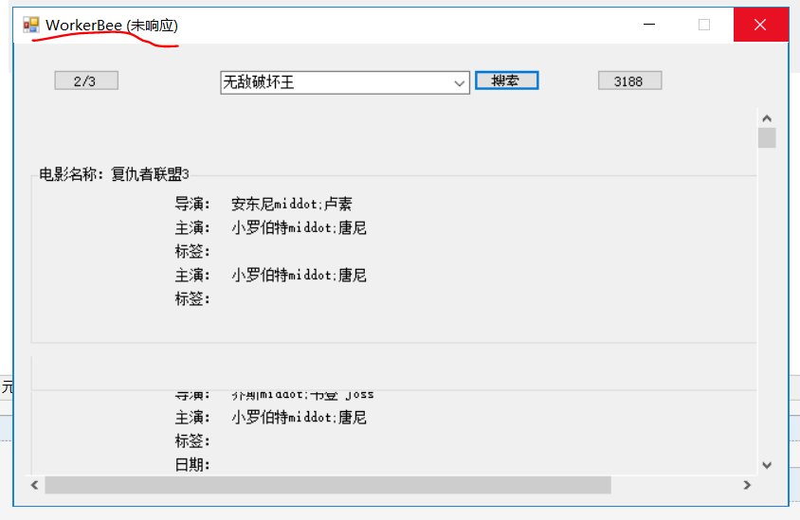
Task: Click the vertical scrollbar up arrow
Action: click(x=767, y=118)
